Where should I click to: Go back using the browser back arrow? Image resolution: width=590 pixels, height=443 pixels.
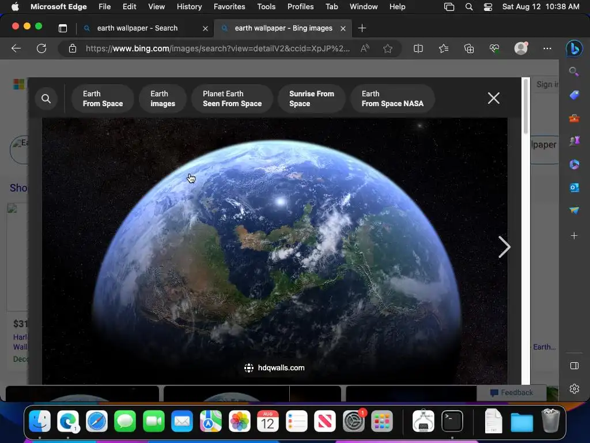16,48
